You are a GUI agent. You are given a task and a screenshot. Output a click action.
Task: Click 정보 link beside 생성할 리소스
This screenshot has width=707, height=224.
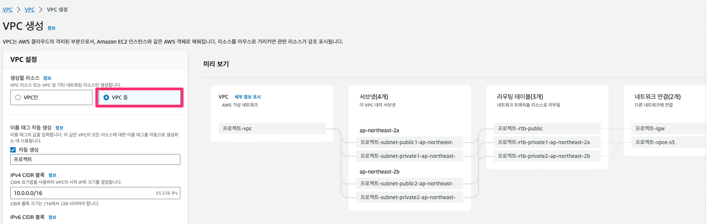click(x=47, y=78)
